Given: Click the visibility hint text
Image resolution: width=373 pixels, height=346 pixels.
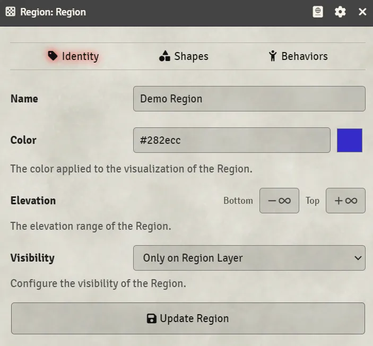Looking at the screenshot, I should coord(98,284).
